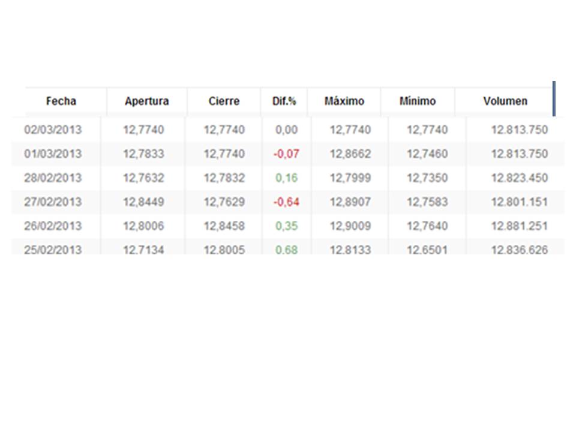Image resolution: width=576 pixels, height=432 pixels.
Task: Click the red -0,07 difference value
Action: click(286, 154)
